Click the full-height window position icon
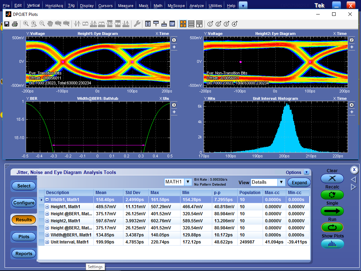Image resolution: width=361 pixels, height=271 pixels. [x=148, y=24]
